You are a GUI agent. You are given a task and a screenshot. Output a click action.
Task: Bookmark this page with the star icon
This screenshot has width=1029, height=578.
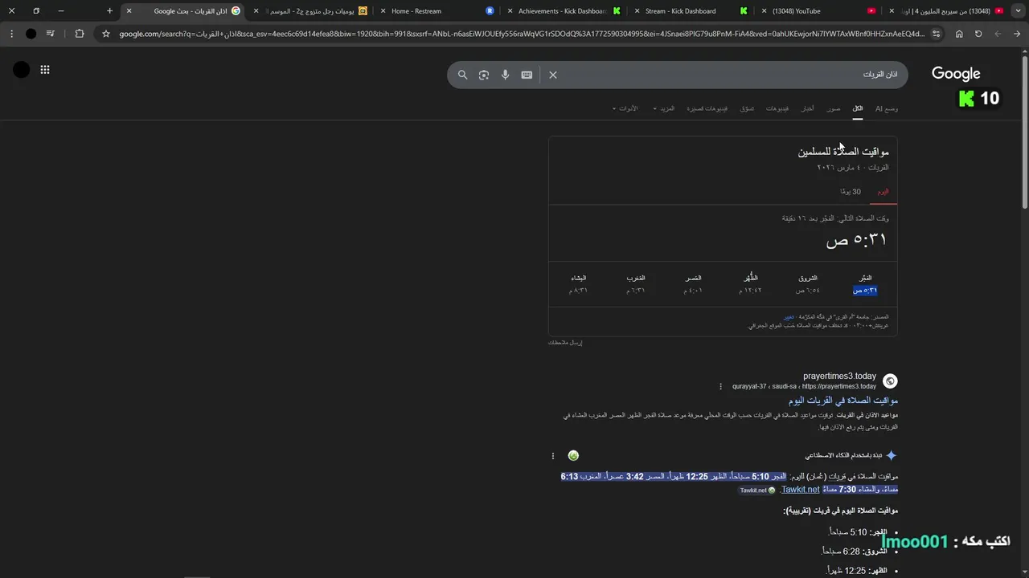coord(105,34)
